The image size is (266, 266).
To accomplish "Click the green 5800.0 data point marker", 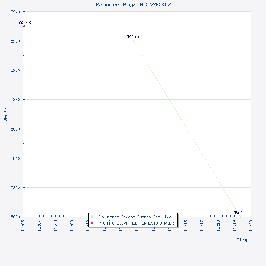I will (240, 217).
